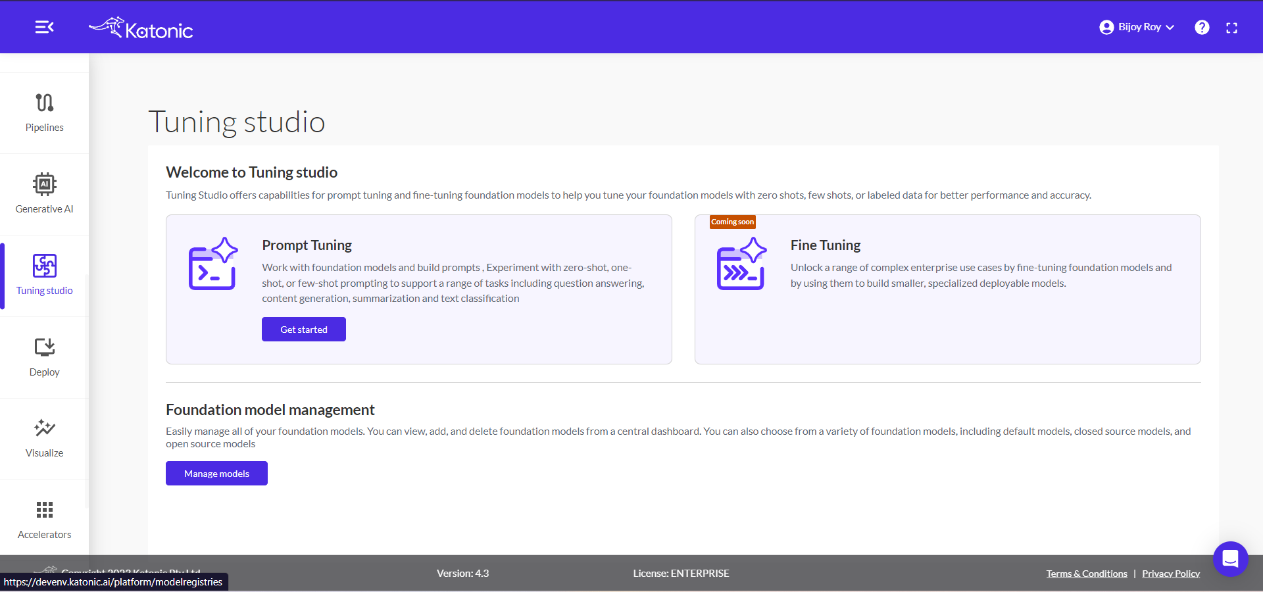Open Accelerators grid icon

click(x=45, y=510)
